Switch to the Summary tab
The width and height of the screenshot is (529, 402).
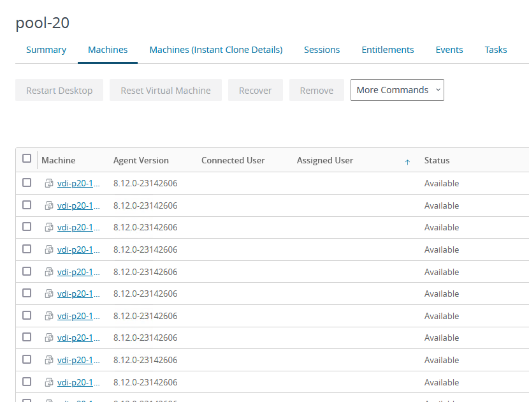[47, 50]
